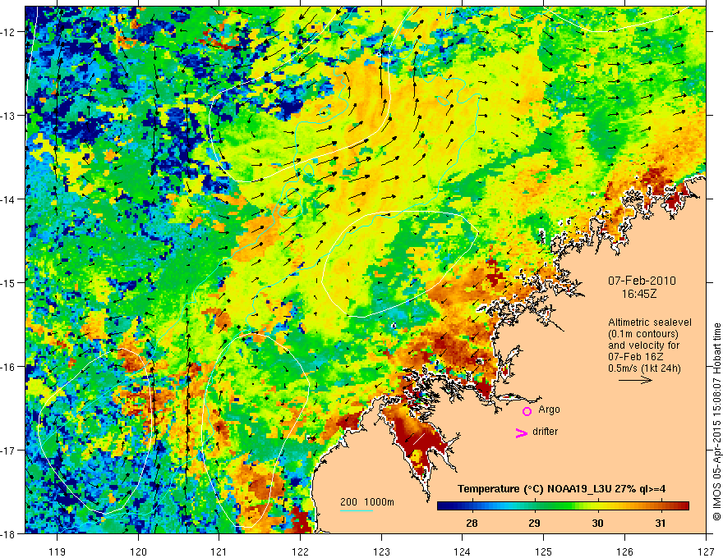Click the latitude axis label '-17'
Screen dimensions: 723x558
[8, 450]
